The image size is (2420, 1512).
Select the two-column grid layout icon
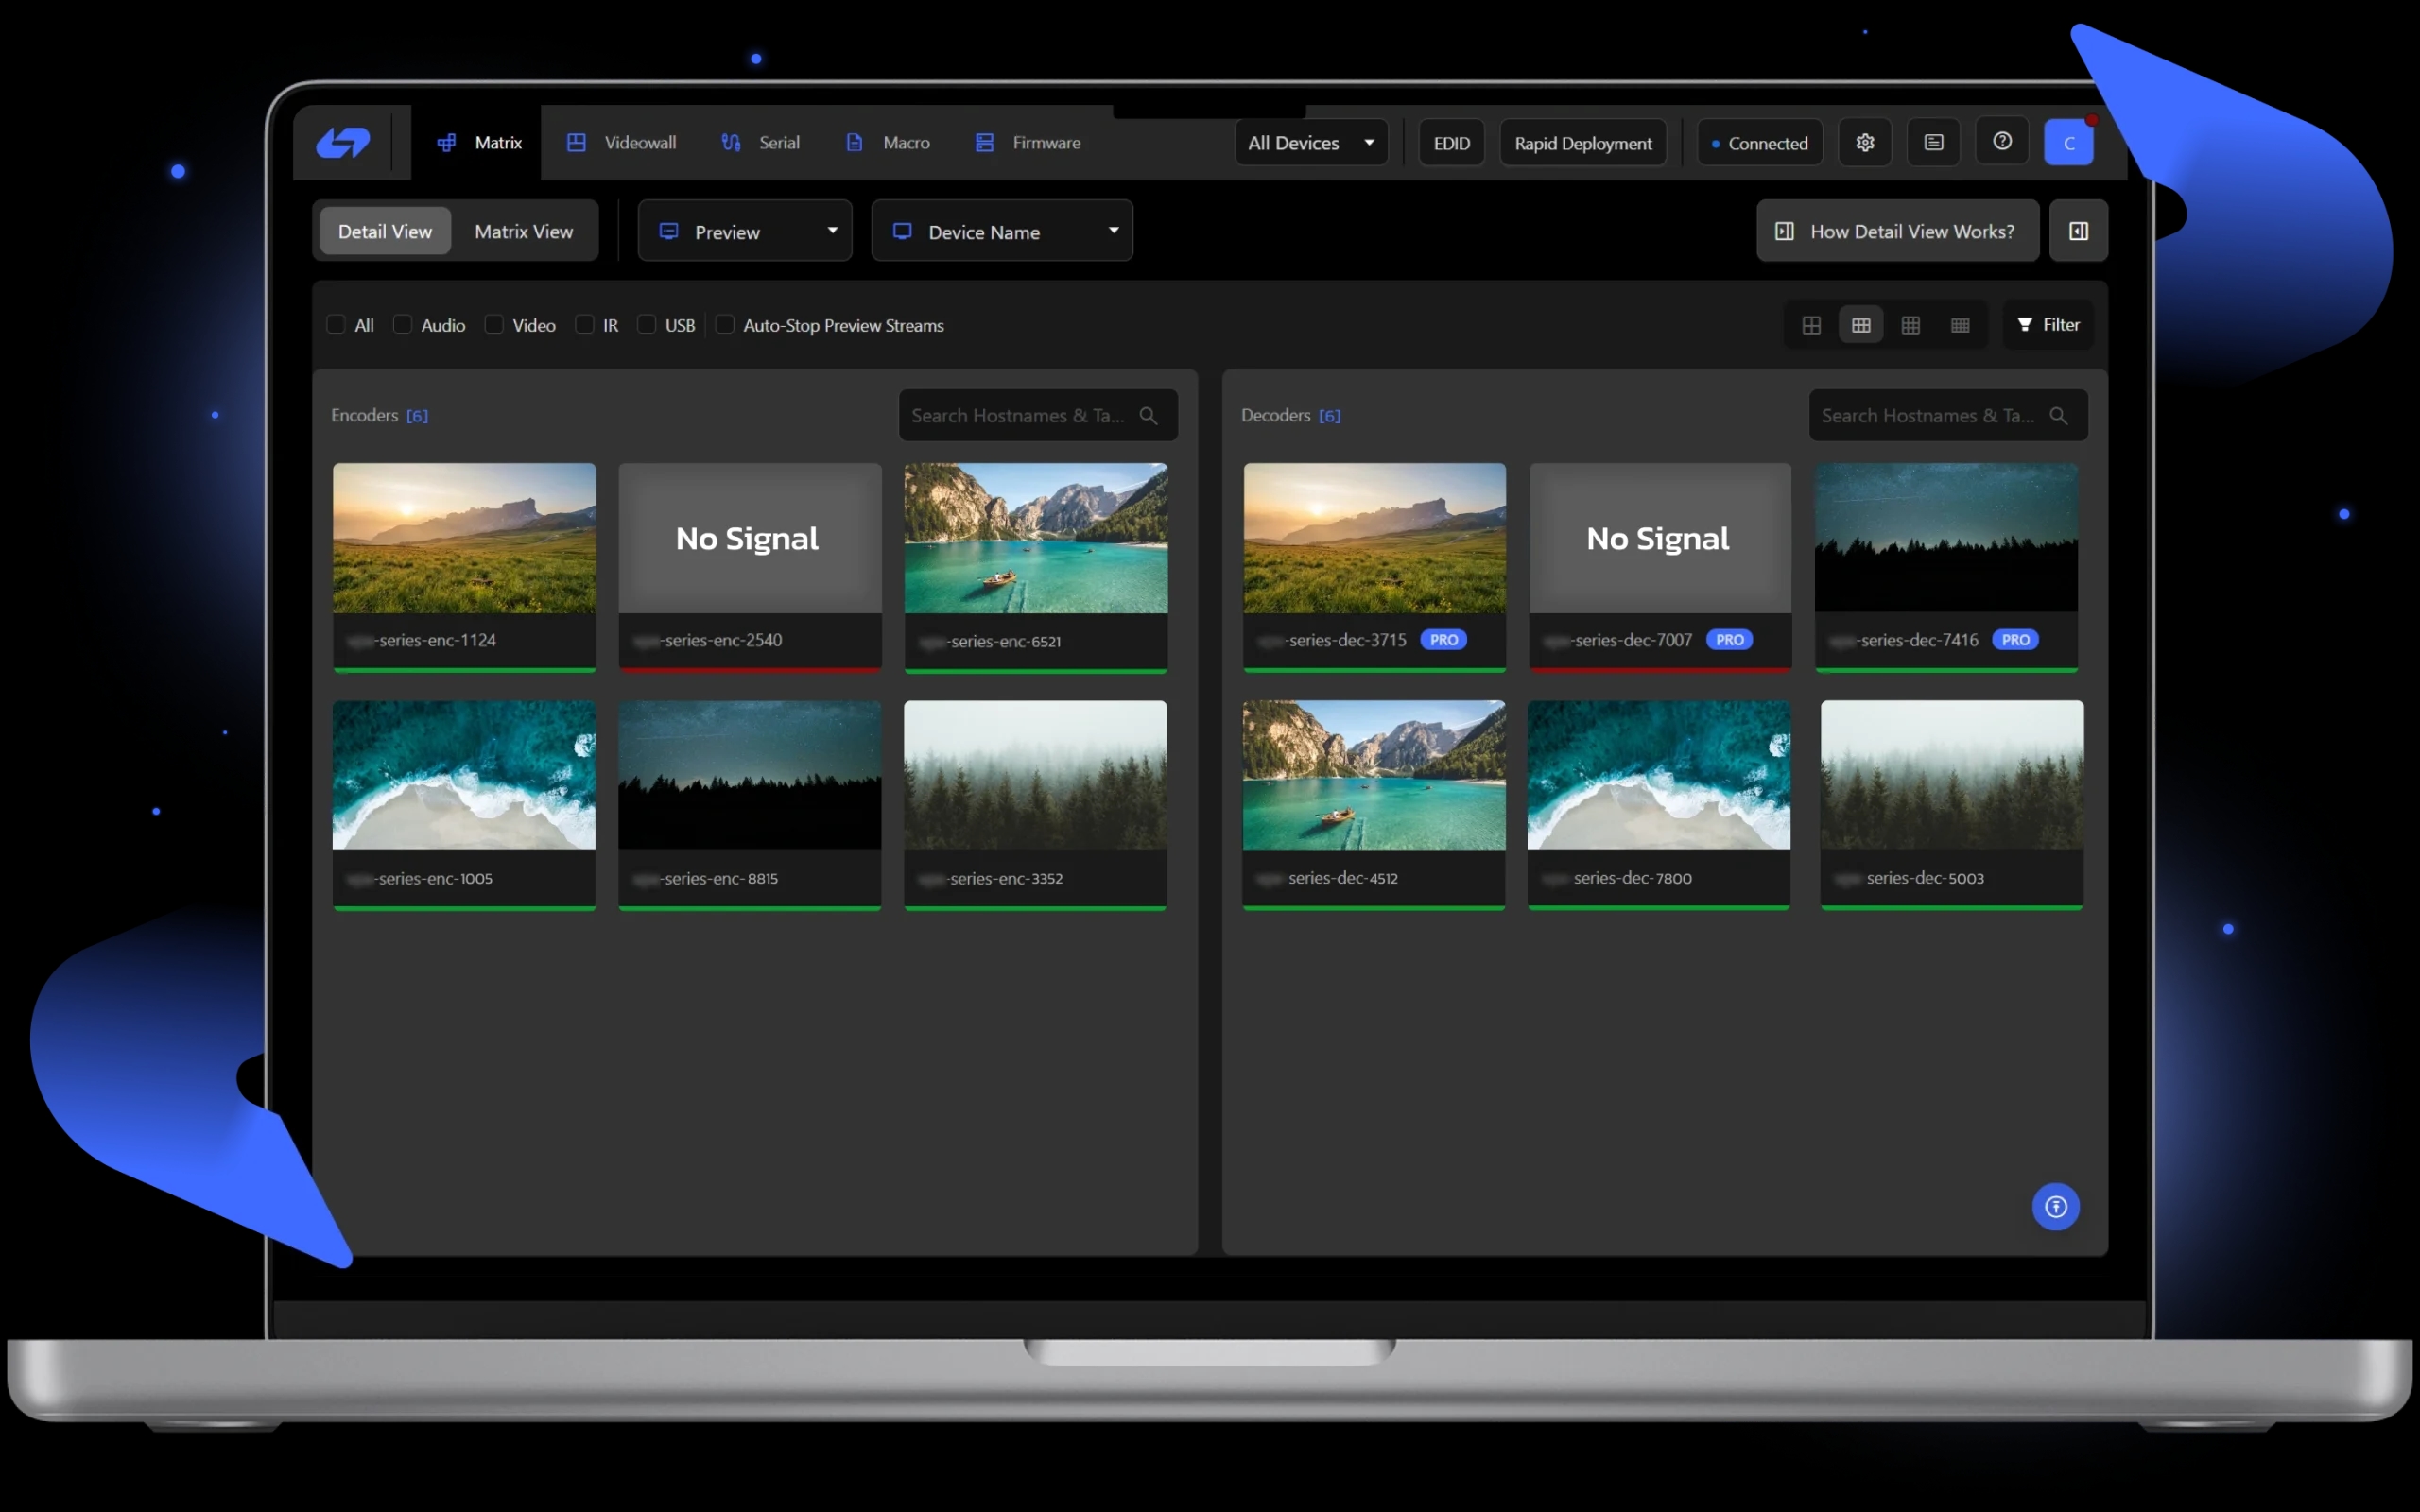(x=1811, y=325)
